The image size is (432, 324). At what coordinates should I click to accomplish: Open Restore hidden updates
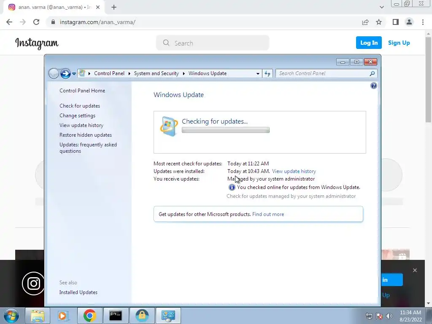[x=86, y=135]
